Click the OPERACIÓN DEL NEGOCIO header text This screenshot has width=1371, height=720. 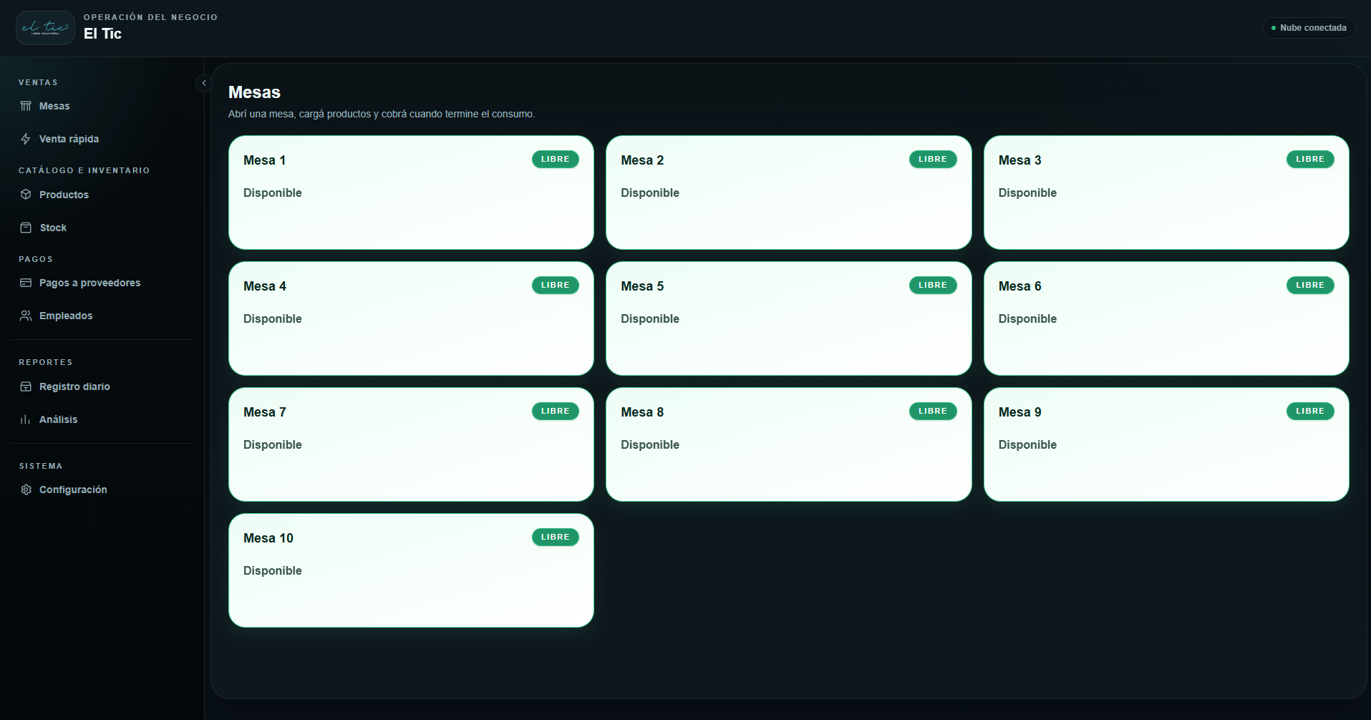point(150,17)
